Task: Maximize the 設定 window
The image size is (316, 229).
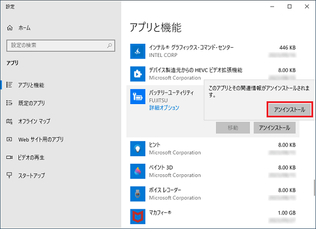Action: (290, 6)
